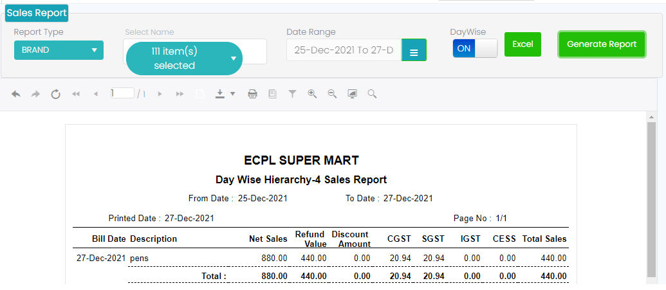Open the date range picker menu button
666x290 pixels.
[x=414, y=51]
